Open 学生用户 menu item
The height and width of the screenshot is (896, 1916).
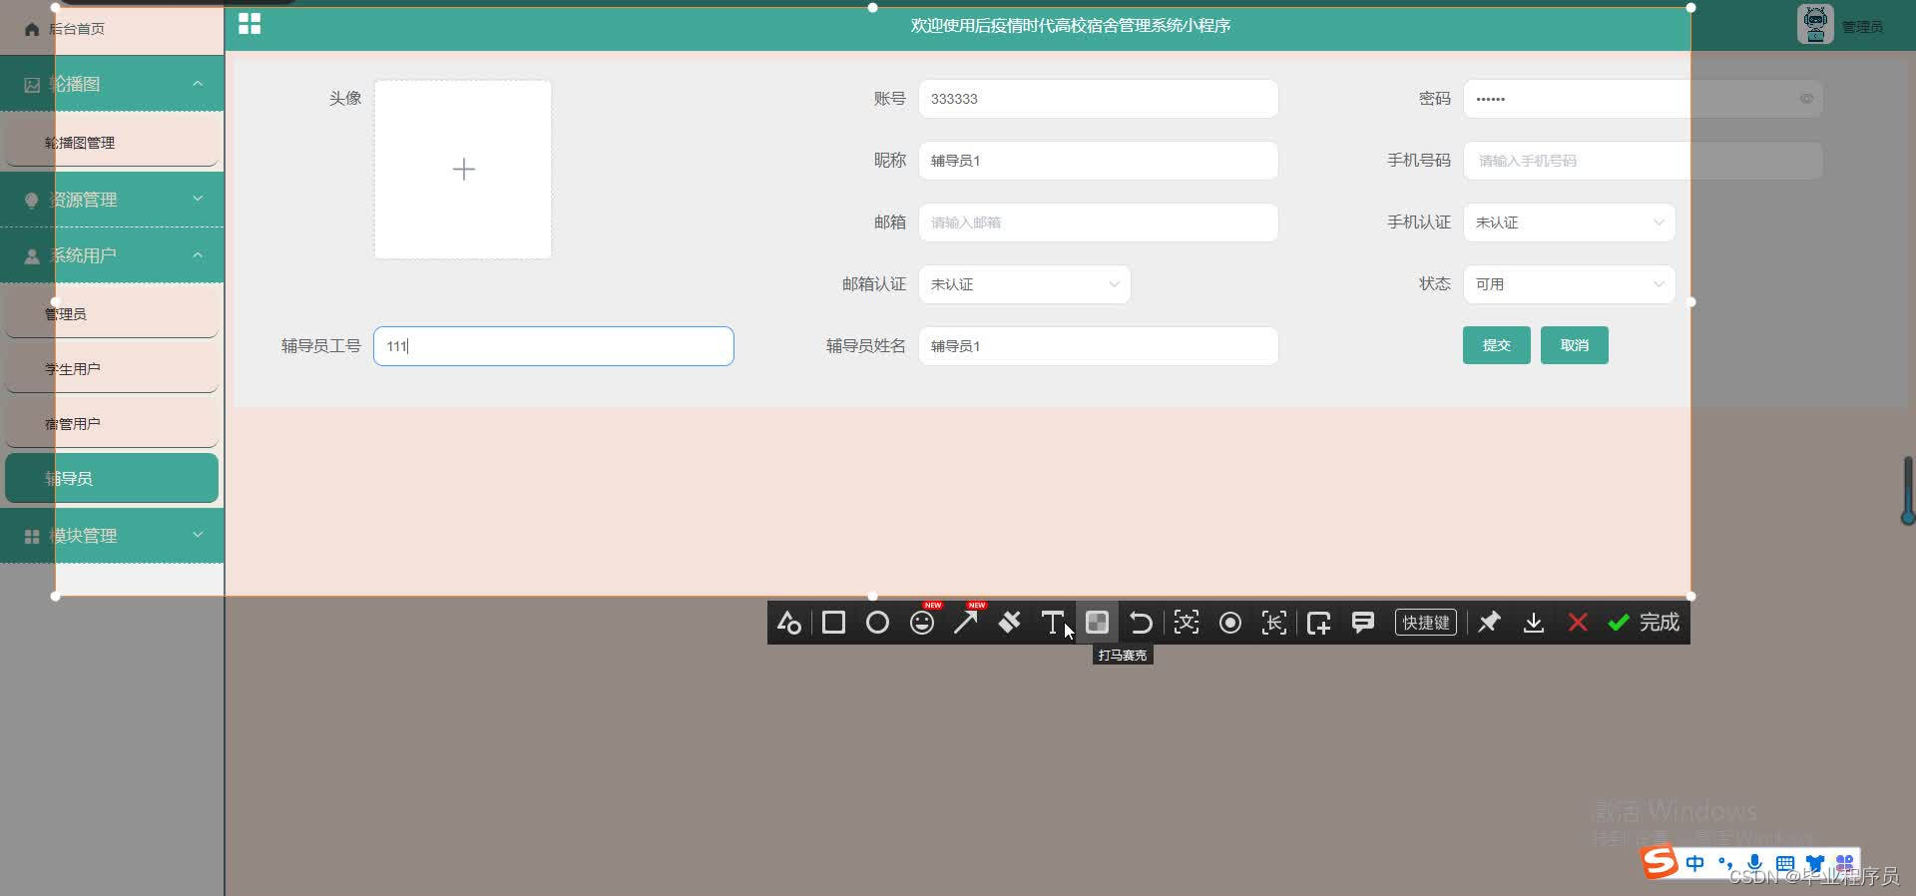tap(112, 368)
